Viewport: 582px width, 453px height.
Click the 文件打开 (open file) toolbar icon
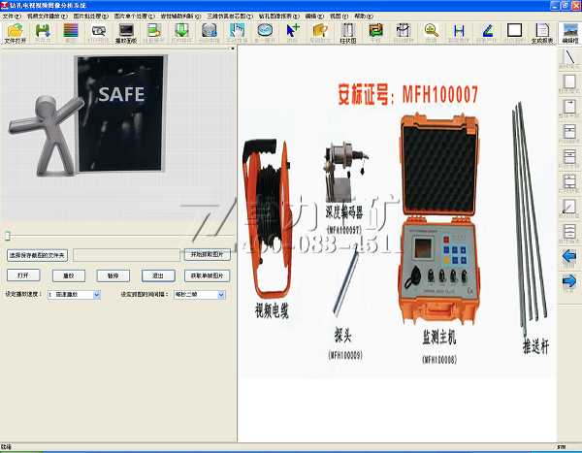(x=15, y=33)
